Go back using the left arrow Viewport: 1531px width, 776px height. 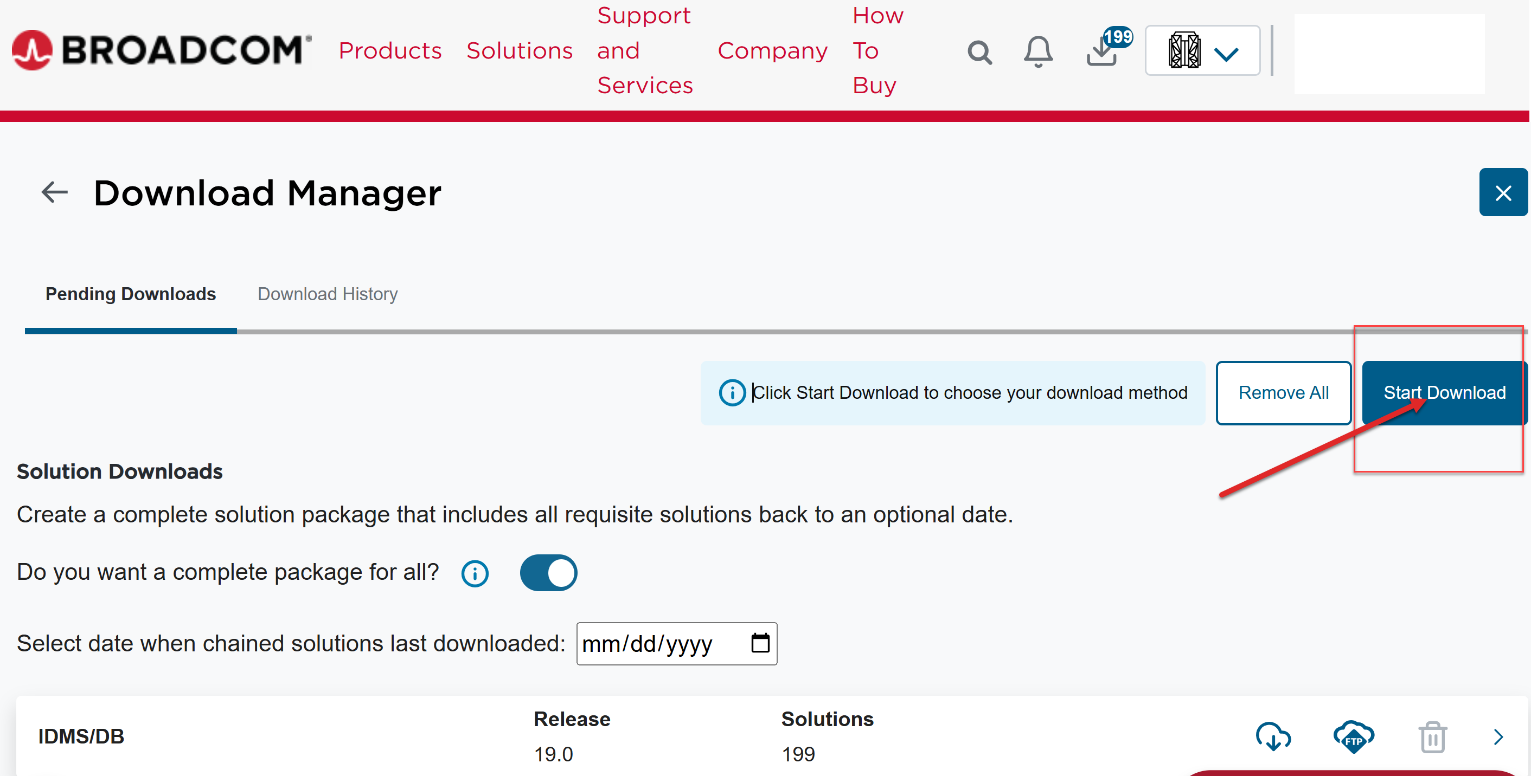[x=54, y=192]
